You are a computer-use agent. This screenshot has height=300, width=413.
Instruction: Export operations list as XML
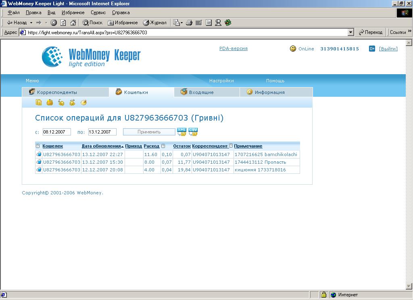click(x=181, y=132)
